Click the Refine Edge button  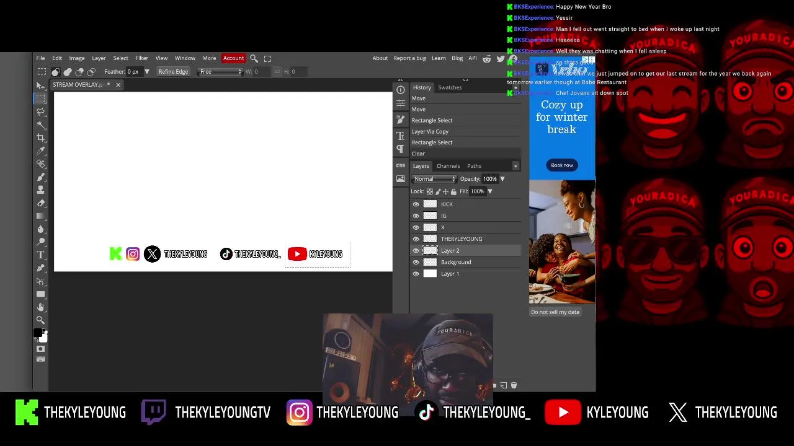pyautogui.click(x=173, y=72)
